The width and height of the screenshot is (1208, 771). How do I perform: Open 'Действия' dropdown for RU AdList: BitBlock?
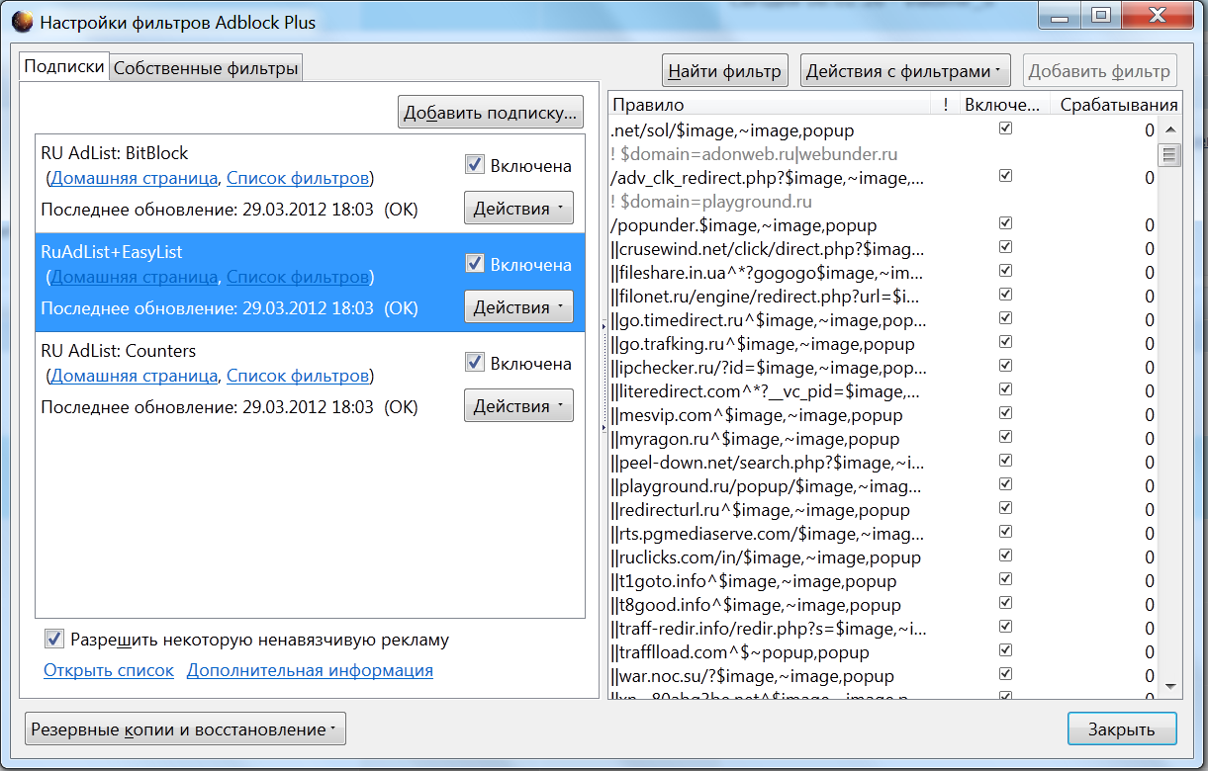[518, 209]
